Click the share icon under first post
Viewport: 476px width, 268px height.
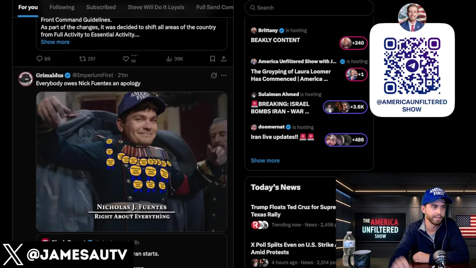pyautogui.click(x=223, y=59)
